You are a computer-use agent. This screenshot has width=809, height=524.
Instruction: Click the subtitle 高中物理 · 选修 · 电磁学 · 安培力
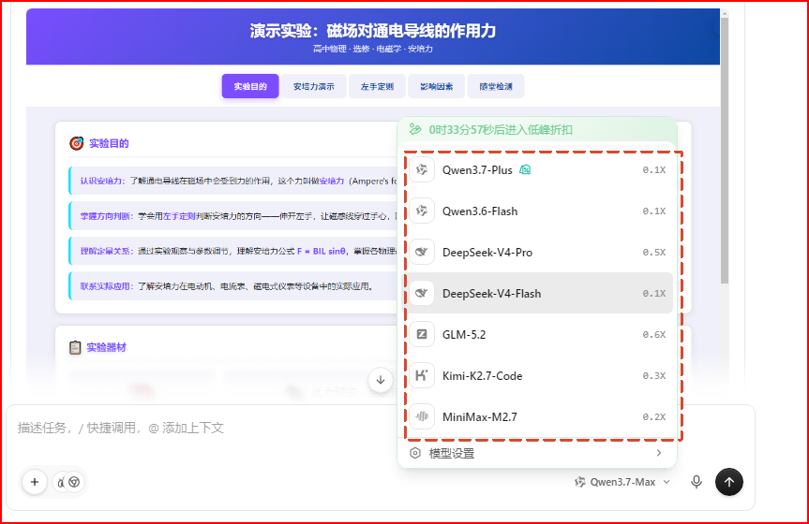click(x=372, y=49)
